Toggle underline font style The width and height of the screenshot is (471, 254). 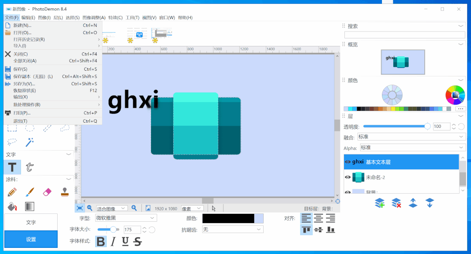pyautogui.click(x=125, y=241)
